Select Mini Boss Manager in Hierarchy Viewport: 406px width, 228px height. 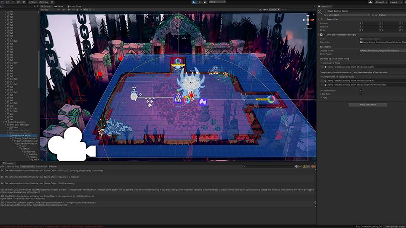click(19, 125)
